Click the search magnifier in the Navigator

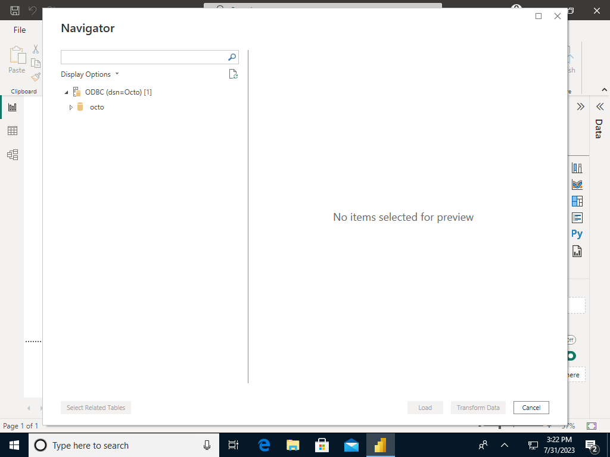pos(231,57)
